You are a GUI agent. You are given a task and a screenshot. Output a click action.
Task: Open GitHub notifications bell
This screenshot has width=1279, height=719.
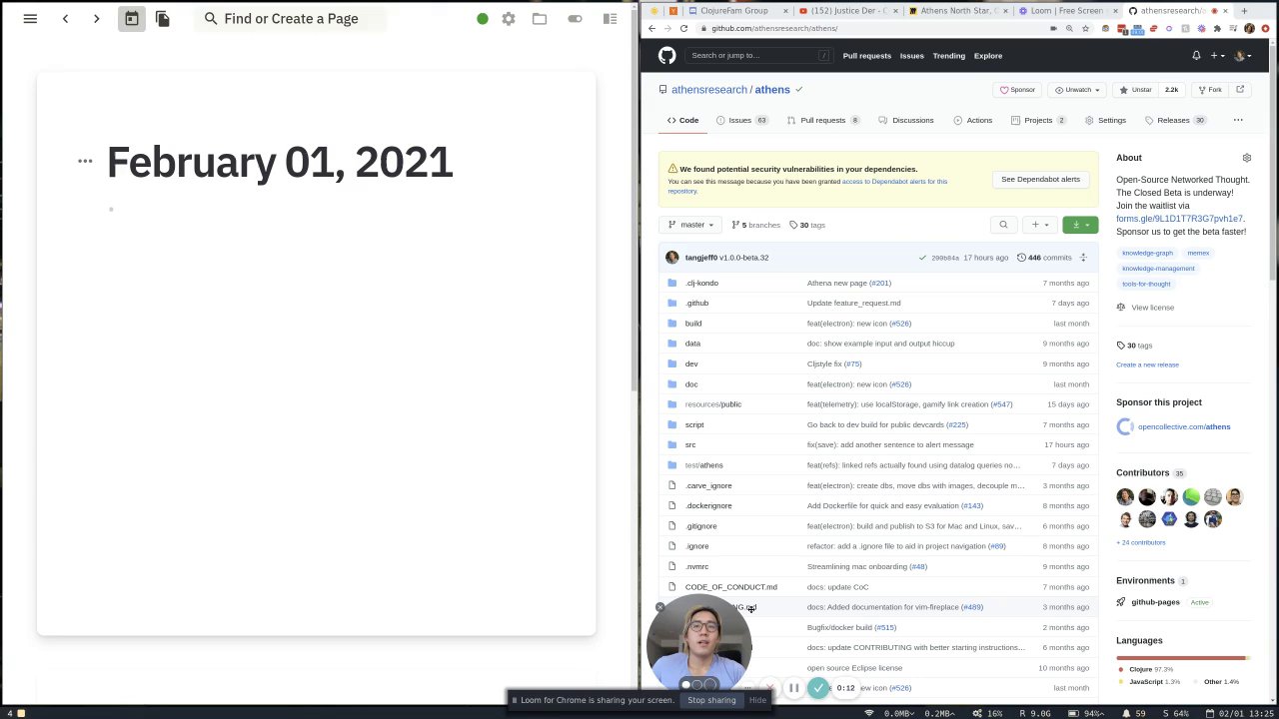click(1196, 56)
